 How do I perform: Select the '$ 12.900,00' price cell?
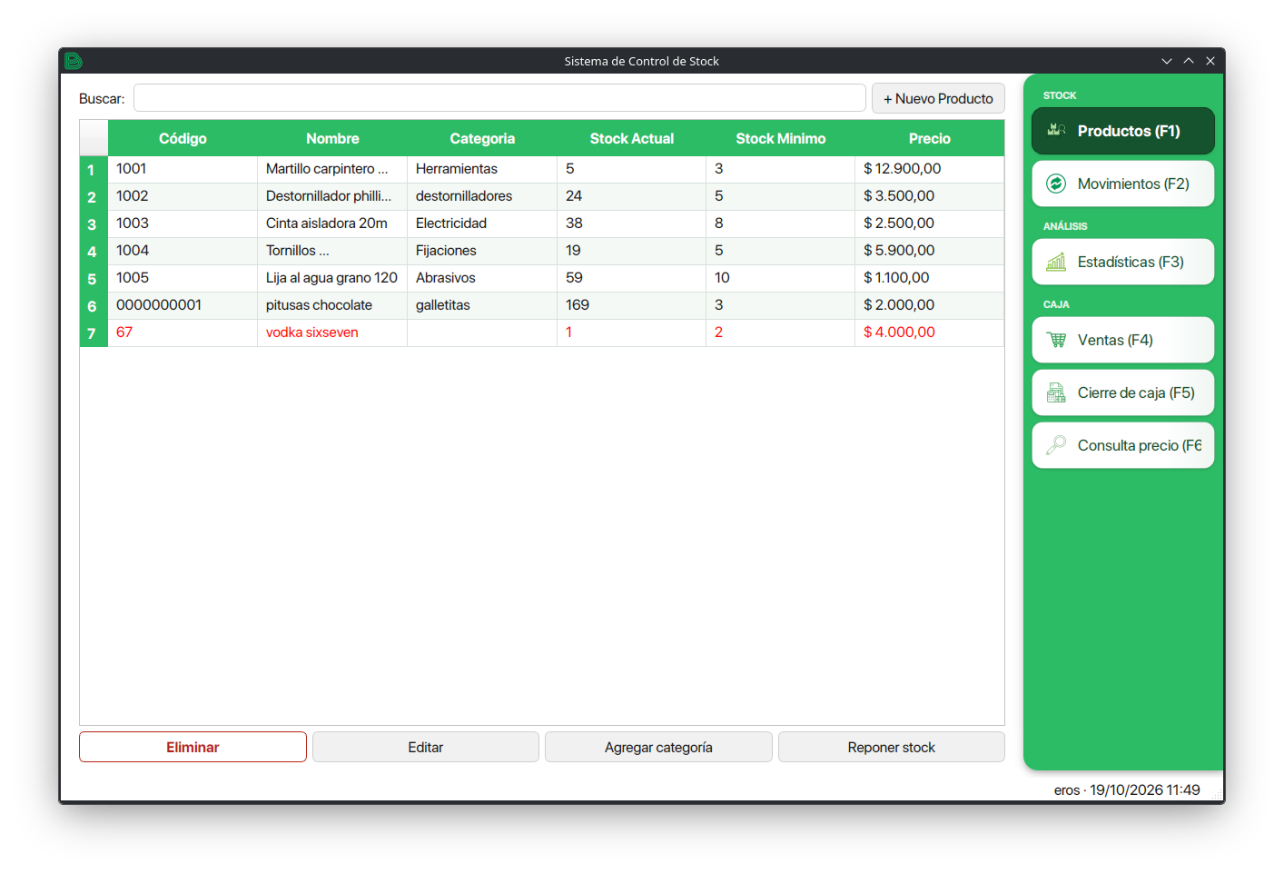930,169
